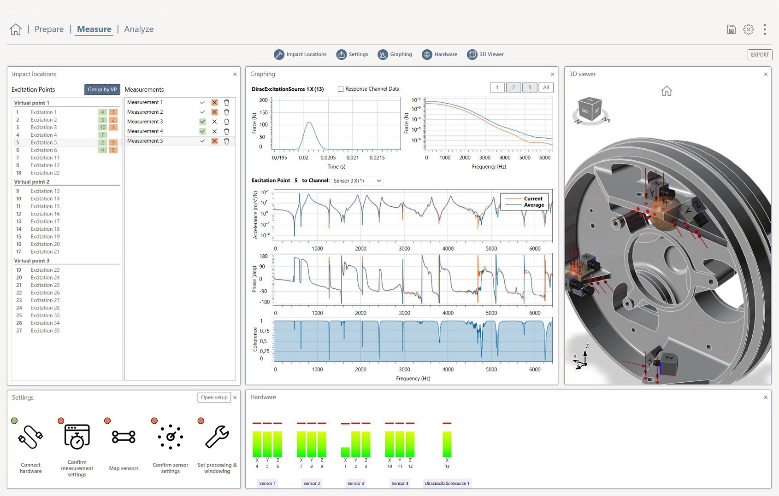779x496 pixels.
Task: Enable the Response Channel Data checkbox
Action: (341, 89)
